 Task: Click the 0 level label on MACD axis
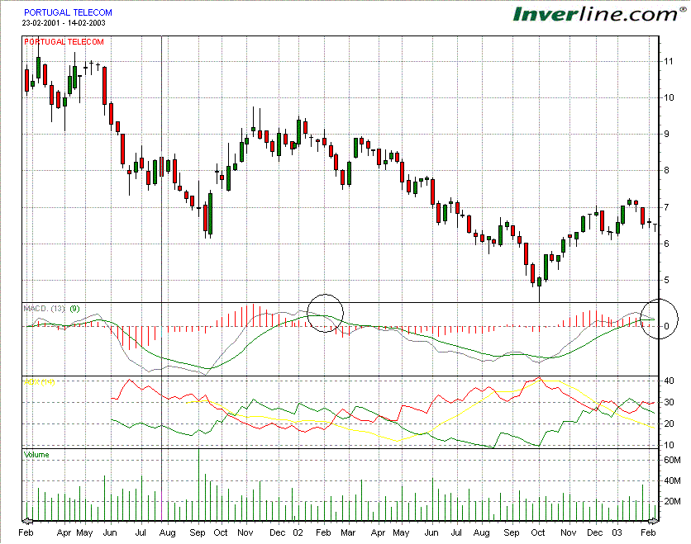(x=666, y=326)
